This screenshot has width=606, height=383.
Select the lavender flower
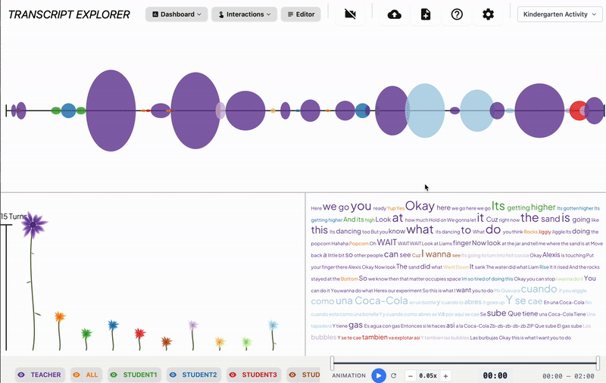coord(193,325)
